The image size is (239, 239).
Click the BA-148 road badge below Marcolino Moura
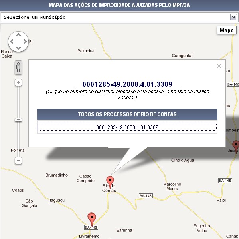coord(146,196)
